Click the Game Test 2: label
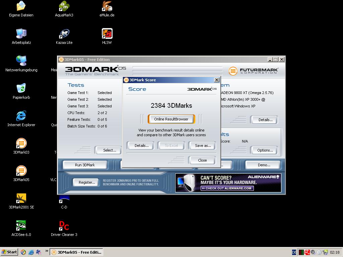 click(x=78, y=99)
